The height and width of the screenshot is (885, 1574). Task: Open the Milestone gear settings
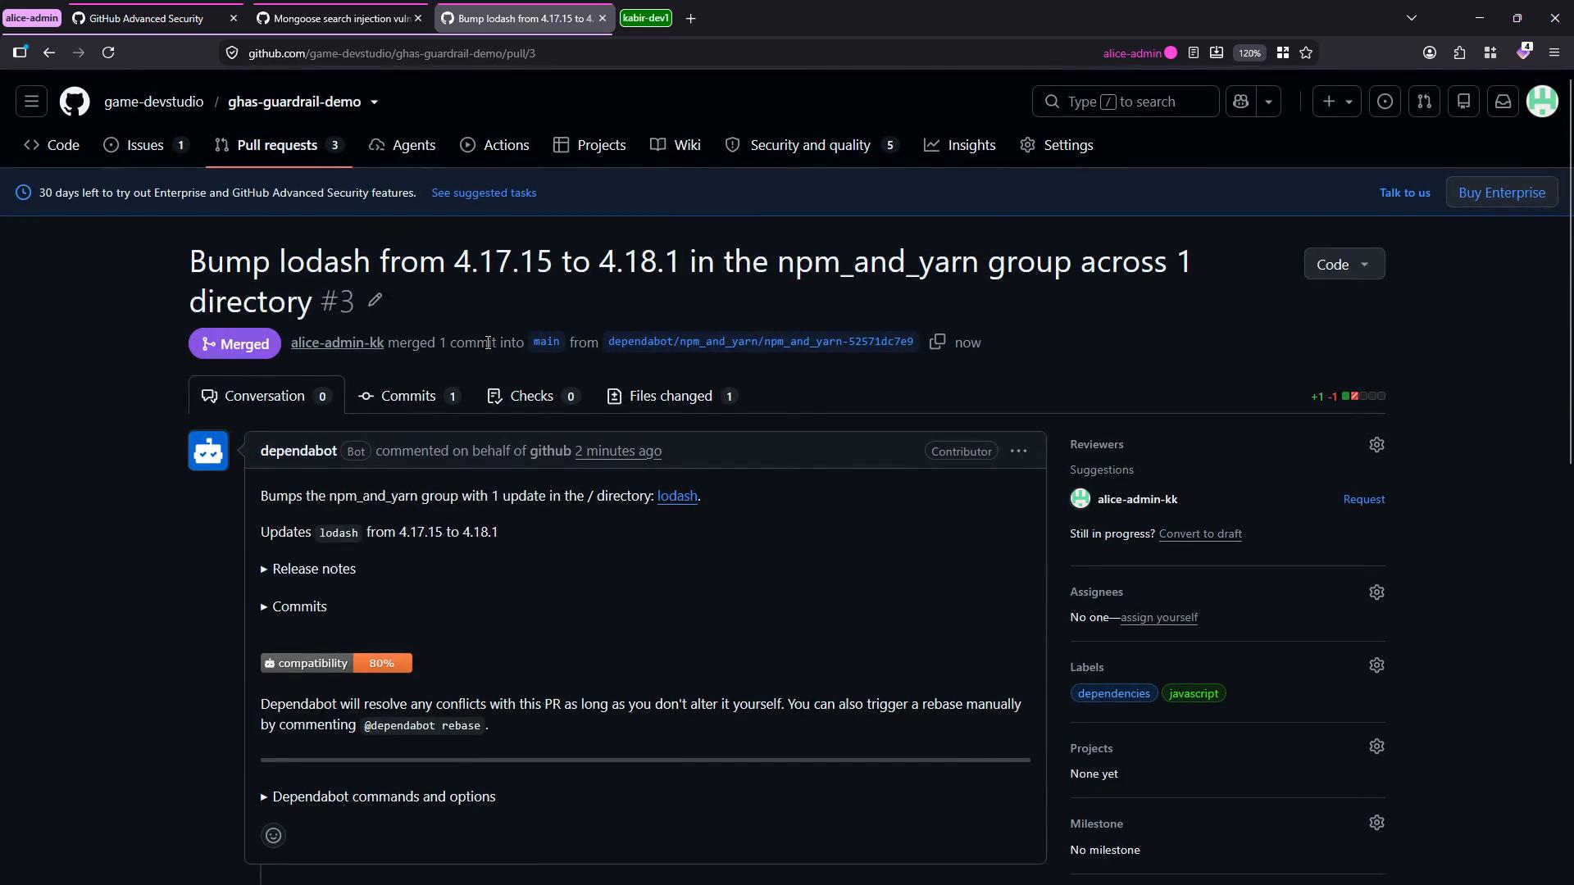coord(1376,823)
